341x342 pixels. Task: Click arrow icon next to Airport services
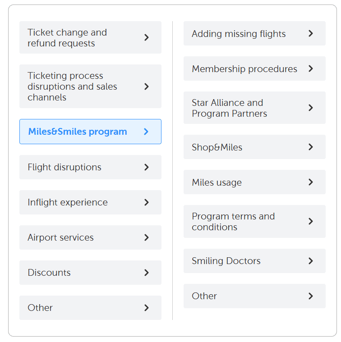(x=147, y=237)
